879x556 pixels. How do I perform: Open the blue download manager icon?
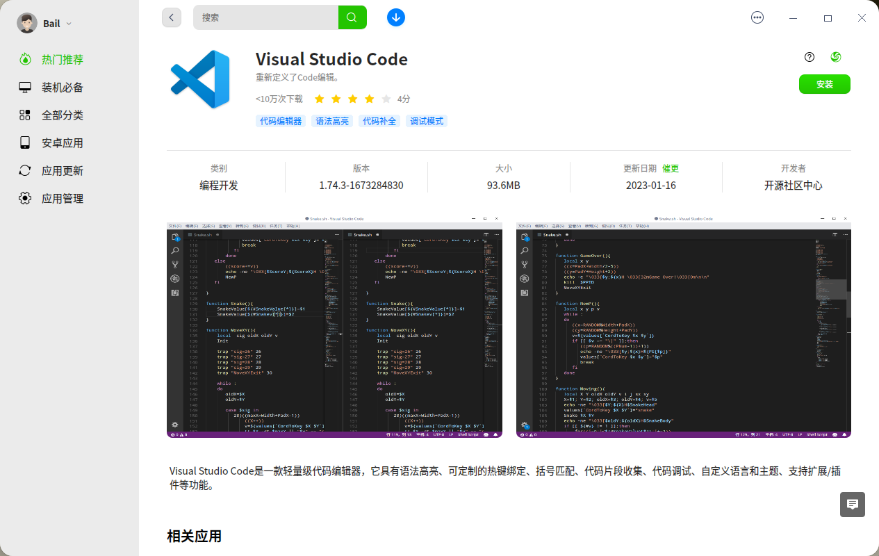pyautogui.click(x=395, y=17)
